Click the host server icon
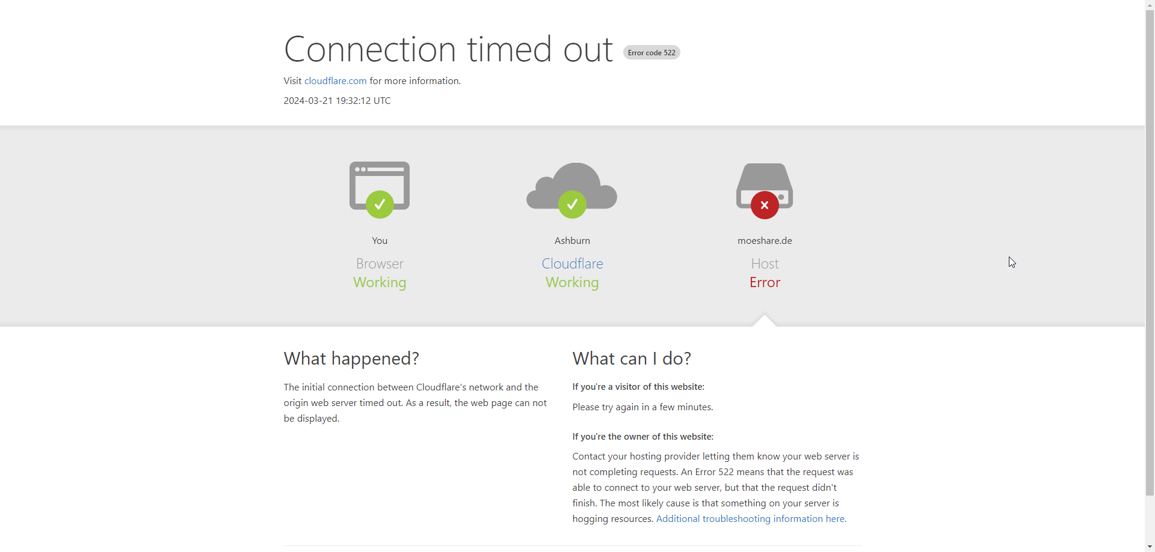The width and height of the screenshot is (1155, 552). (x=765, y=179)
